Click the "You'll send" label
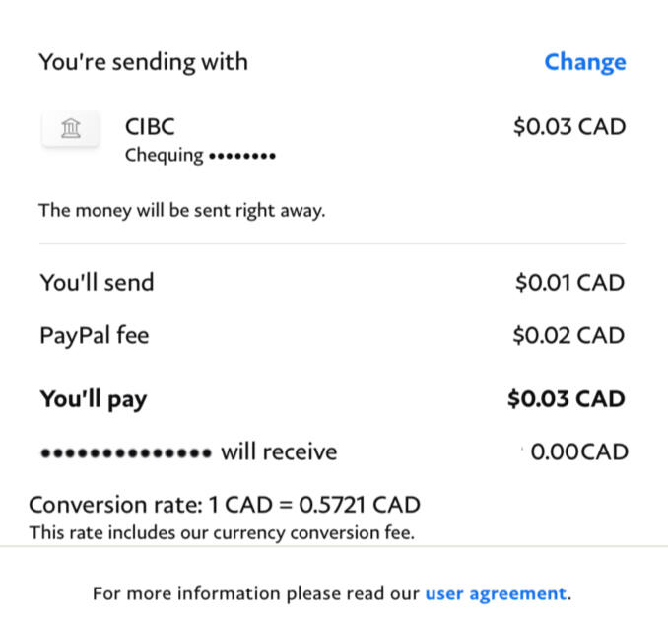Viewport: 668px width, 624px height. (x=97, y=283)
